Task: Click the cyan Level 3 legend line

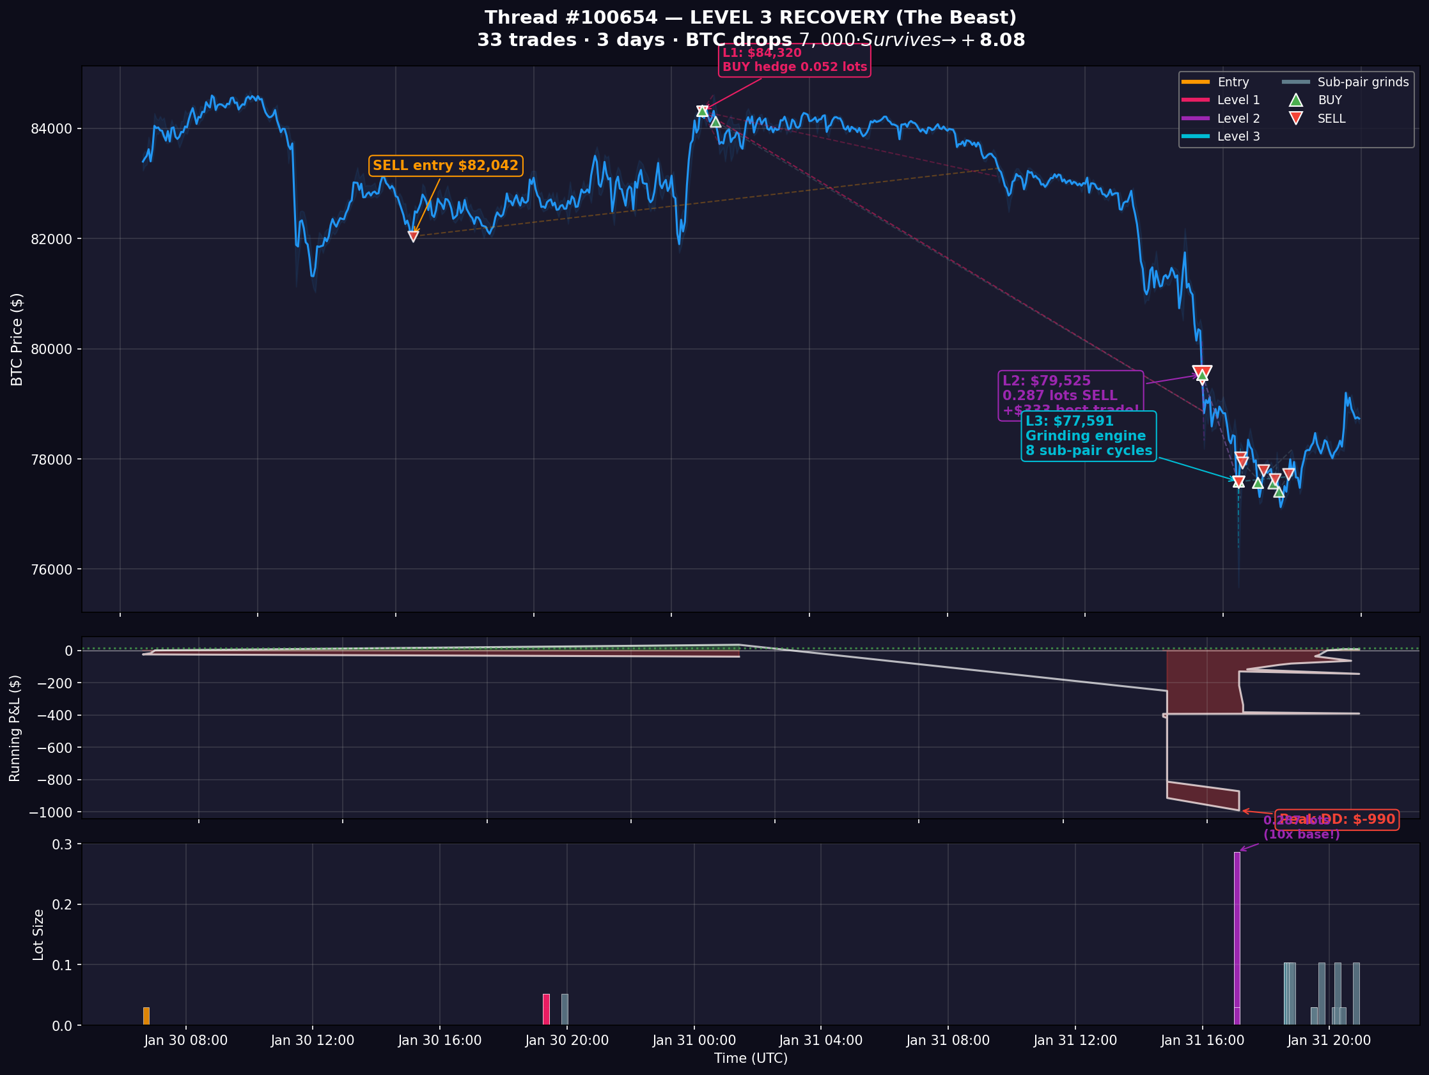Action: coord(1195,136)
